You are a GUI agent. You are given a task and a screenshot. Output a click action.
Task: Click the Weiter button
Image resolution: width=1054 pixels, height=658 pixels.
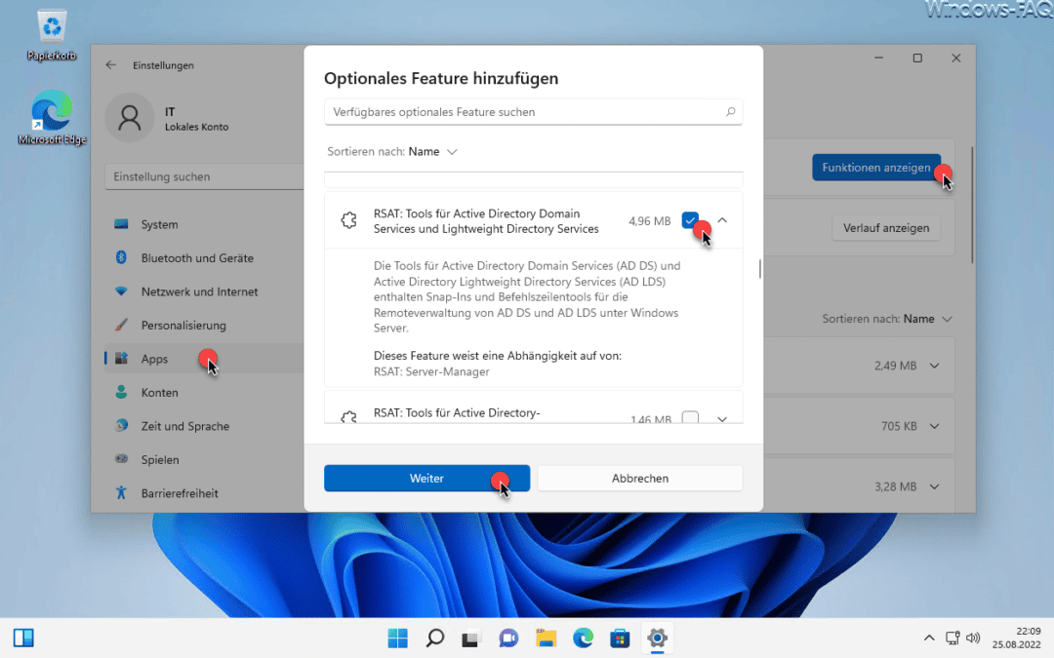click(426, 478)
